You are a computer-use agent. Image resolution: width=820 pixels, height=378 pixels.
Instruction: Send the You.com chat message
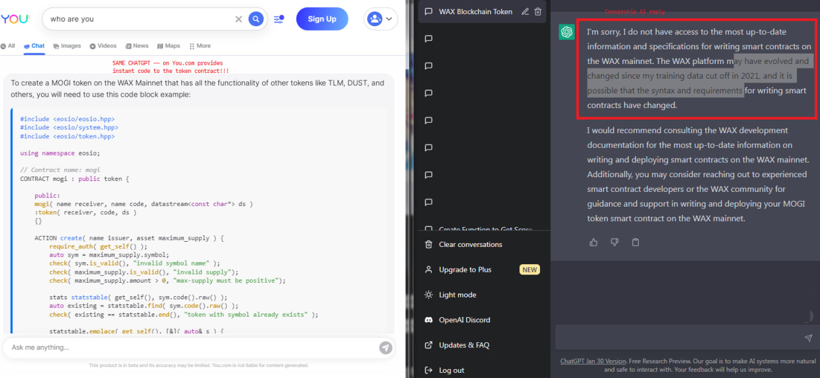point(386,347)
